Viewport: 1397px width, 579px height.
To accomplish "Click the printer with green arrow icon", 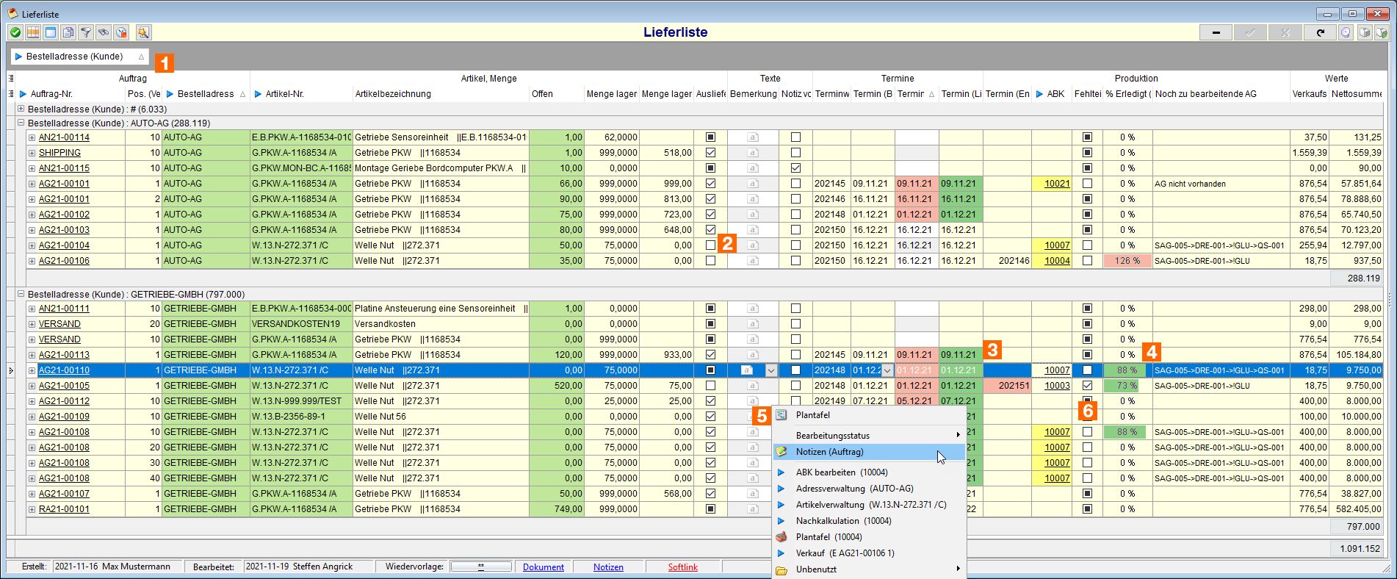I will click(x=1381, y=32).
